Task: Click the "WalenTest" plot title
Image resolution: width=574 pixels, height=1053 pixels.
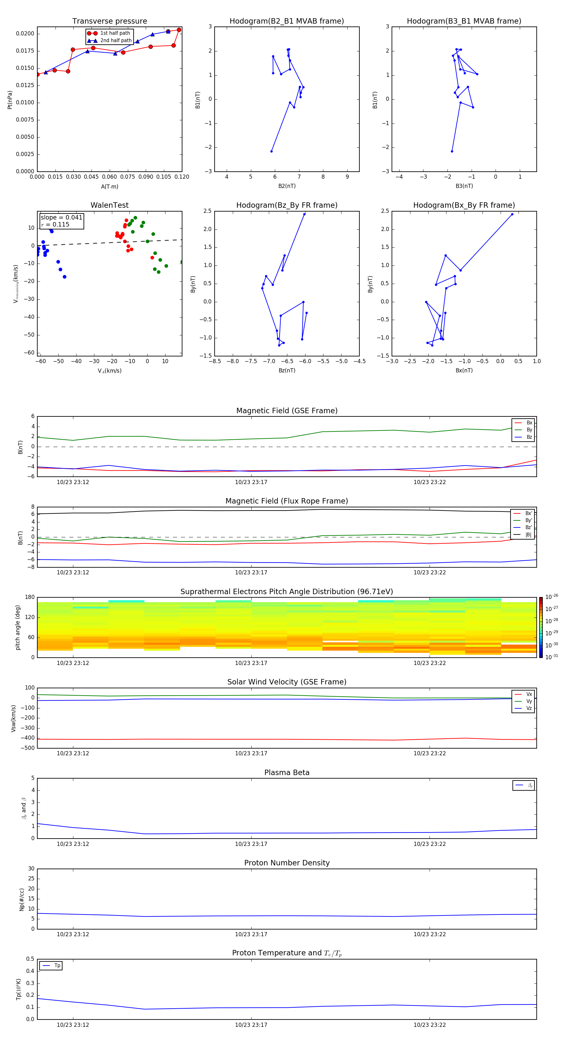Action: coord(109,205)
